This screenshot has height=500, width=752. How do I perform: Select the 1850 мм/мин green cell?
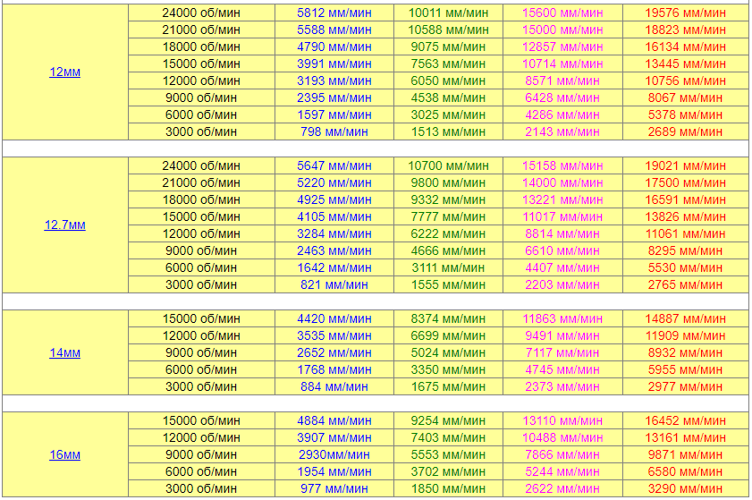tap(448, 489)
